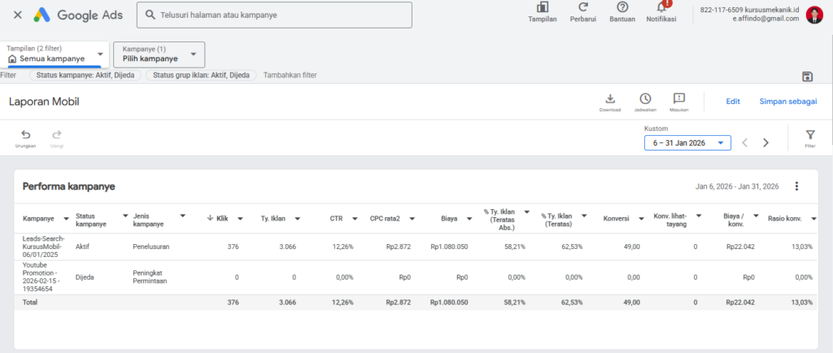The width and height of the screenshot is (833, 353).
Task: Click Simpan sebagai button
Action: tap(787, 102)
